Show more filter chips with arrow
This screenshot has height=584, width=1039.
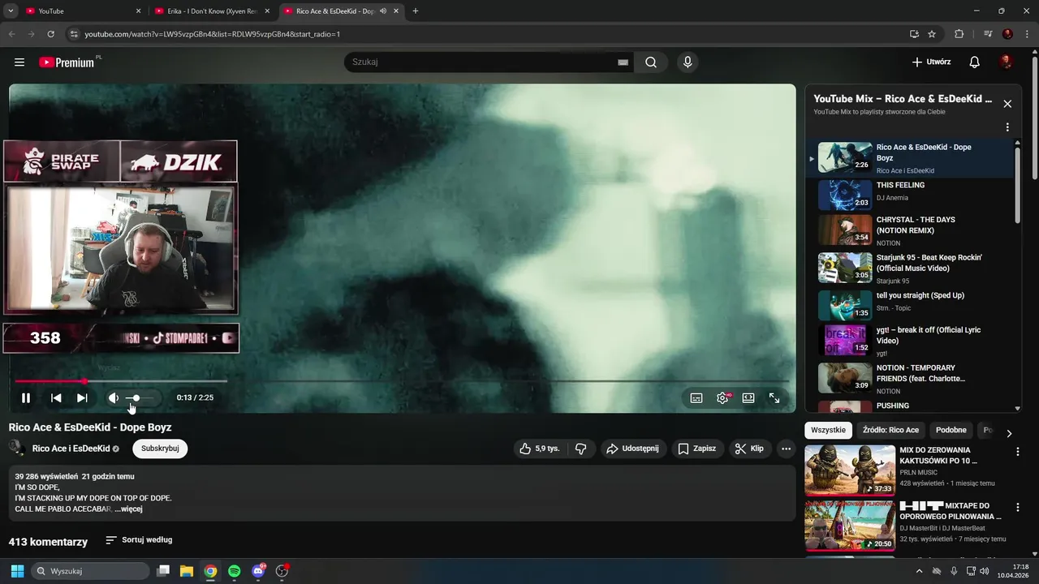tap(1009, 433)
